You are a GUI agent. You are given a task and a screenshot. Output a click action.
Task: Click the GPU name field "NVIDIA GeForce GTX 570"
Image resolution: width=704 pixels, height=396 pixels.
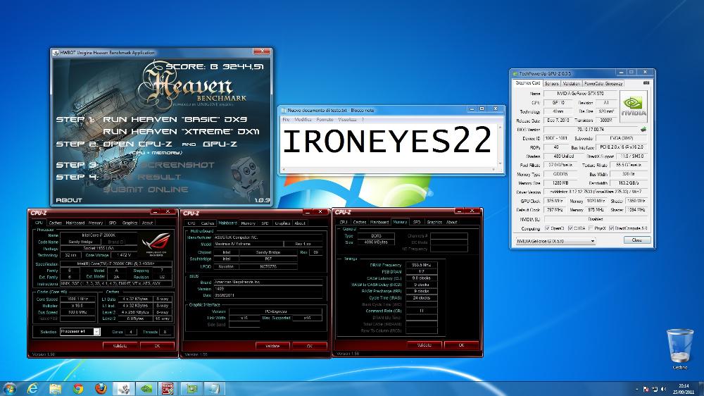point(581,94)
